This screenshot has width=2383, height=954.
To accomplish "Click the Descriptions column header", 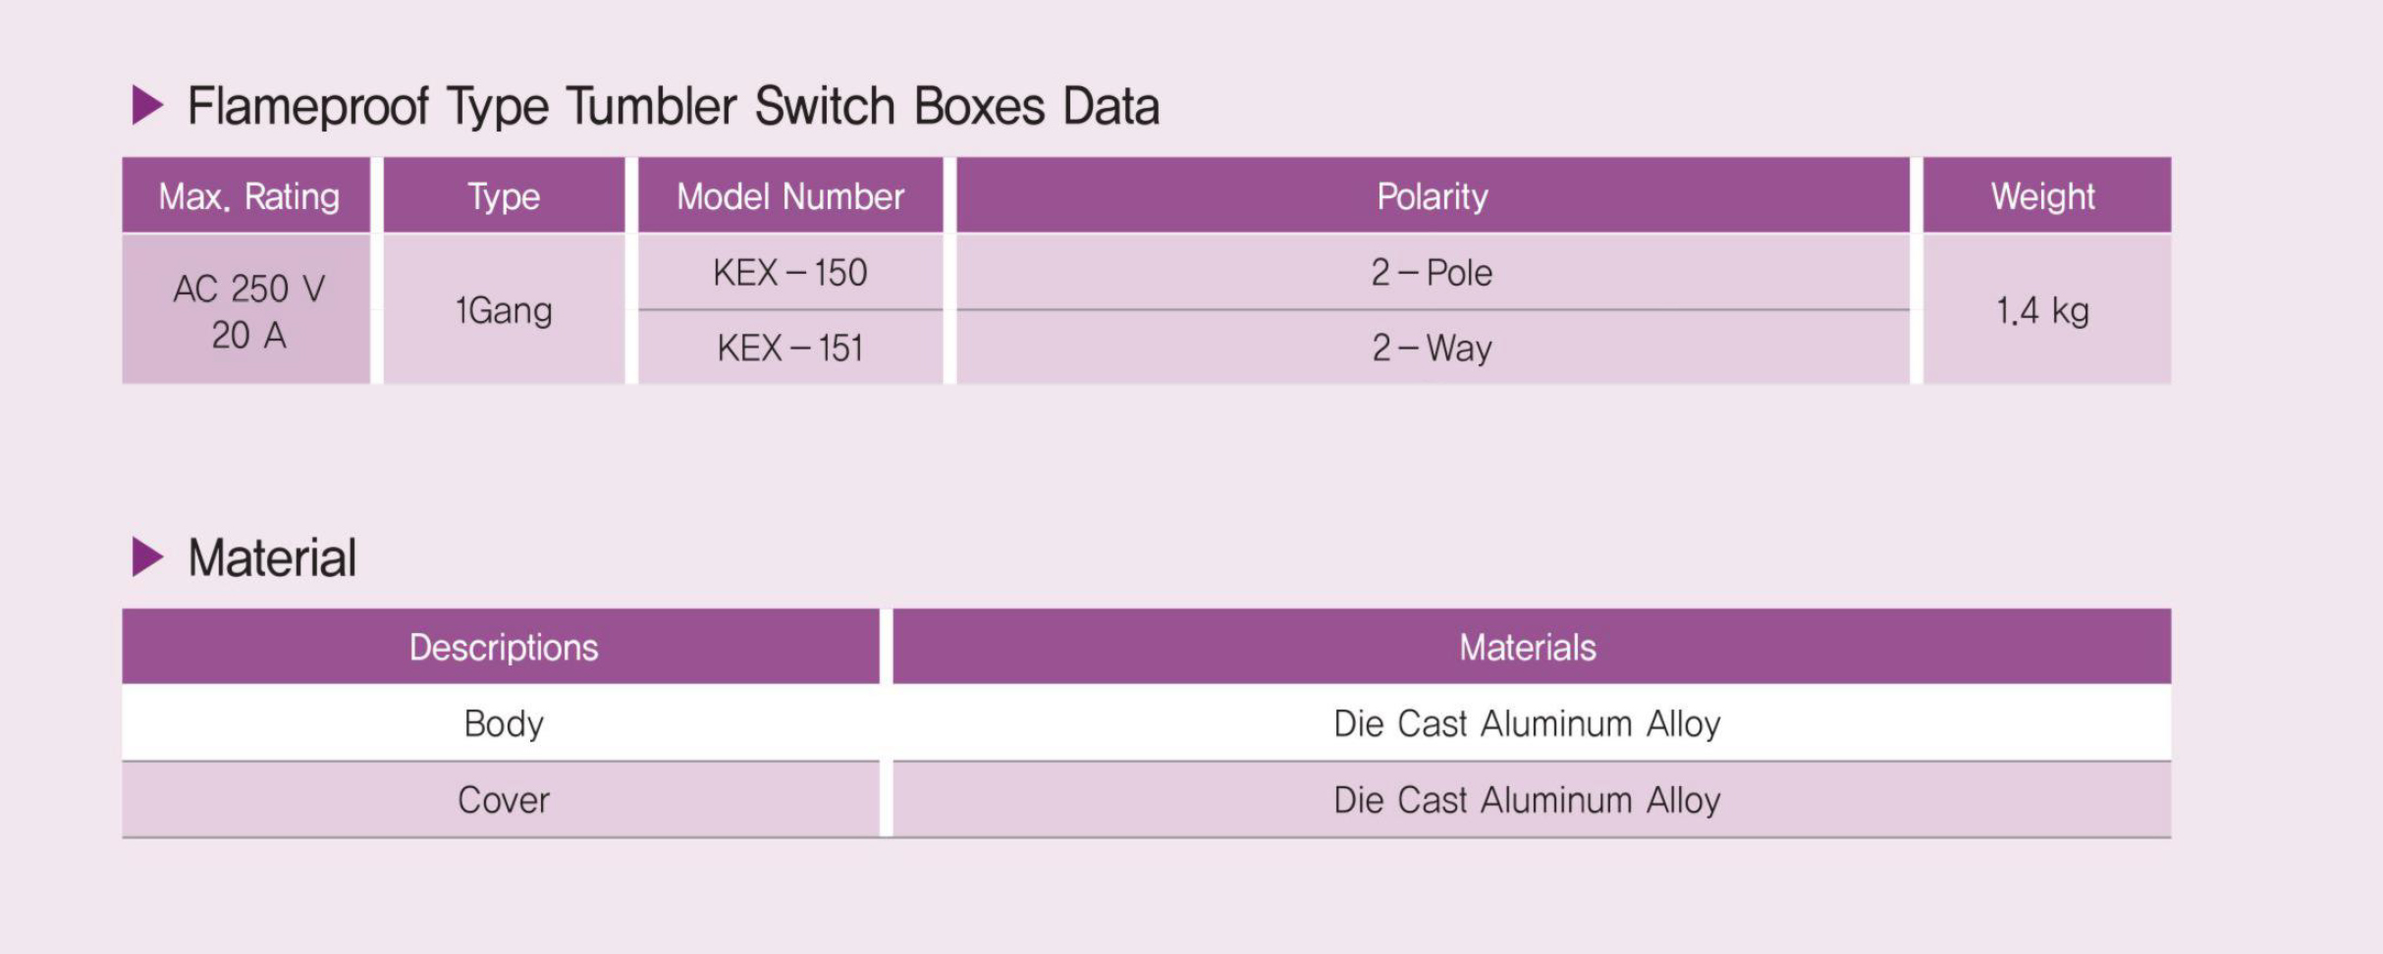I will pyautogui.click(x=501, y=647).
